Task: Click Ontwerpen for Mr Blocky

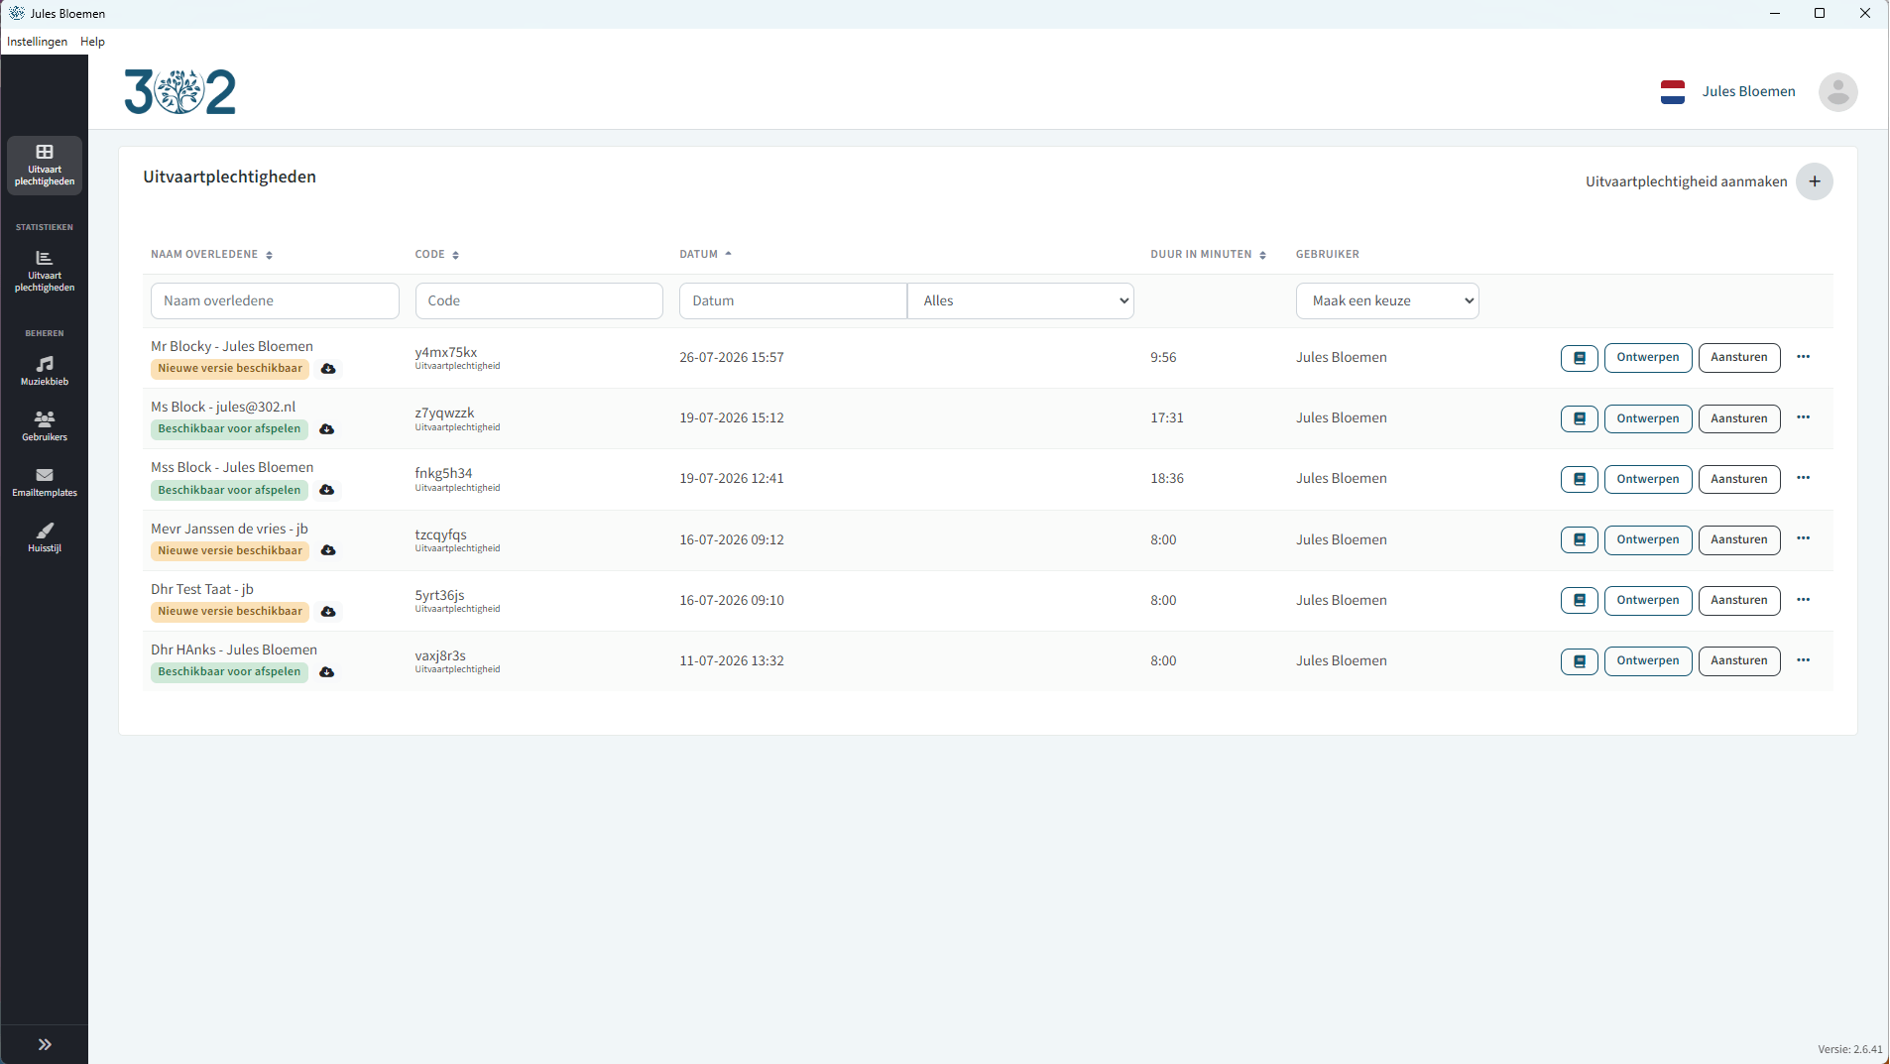Action: (x=1648, y=358)
